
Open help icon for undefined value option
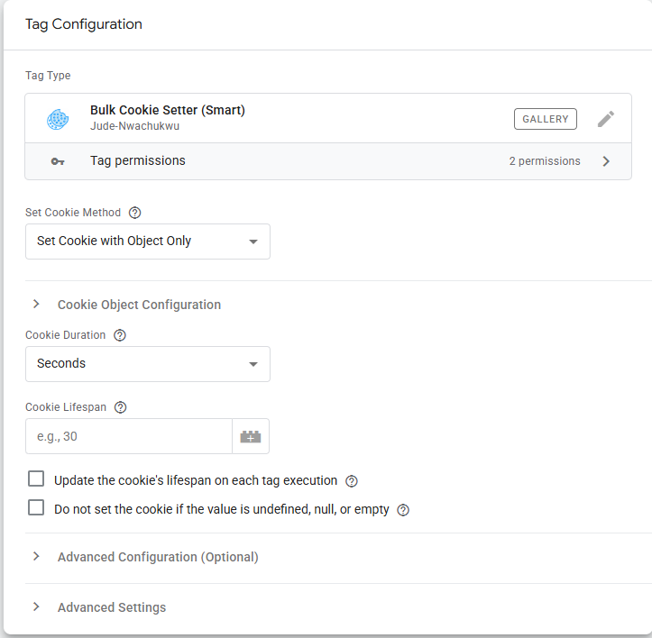point(403,510)
